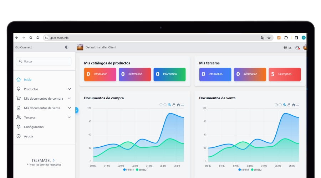Reset zoom on Documentos de compra chart
The height and width of the screenshot is (178, 321).
point(178,105)
